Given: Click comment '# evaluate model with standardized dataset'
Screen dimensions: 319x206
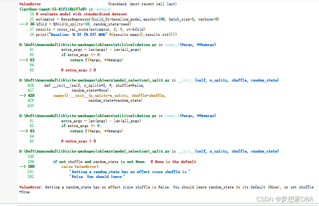Looking at the screenshot, I should click(x=81, y=14).
